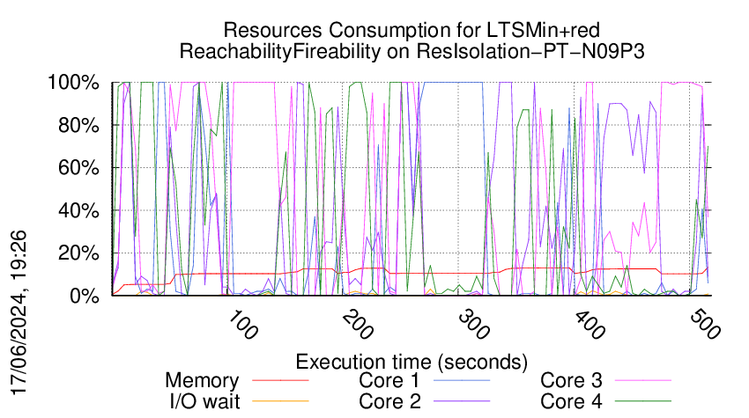Click the 0% y-axis label
This screenshot has height=418, width=749.
click(x=85, y=296)
